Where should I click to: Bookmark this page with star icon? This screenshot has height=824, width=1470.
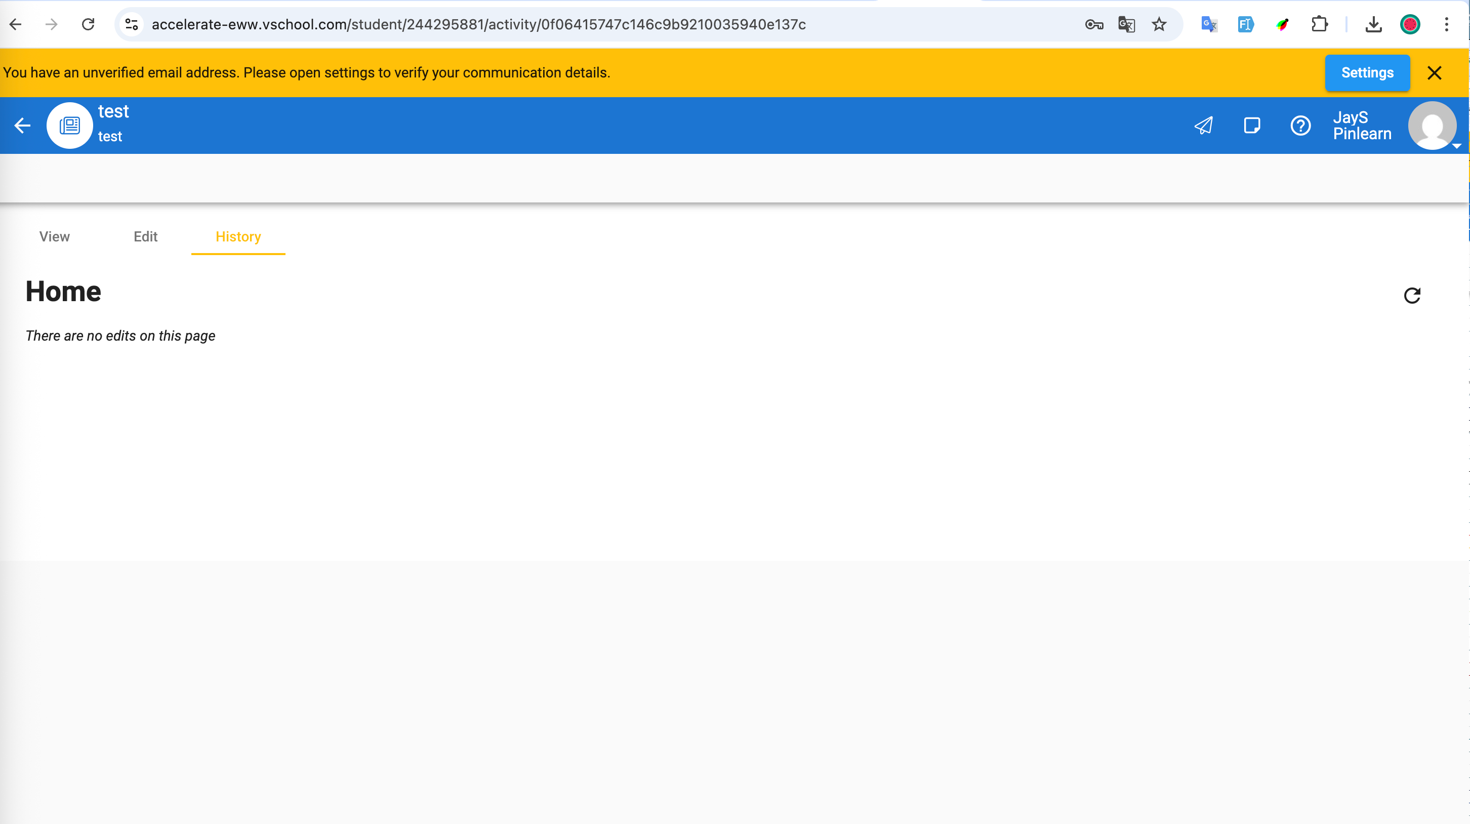coord(1159,24)
